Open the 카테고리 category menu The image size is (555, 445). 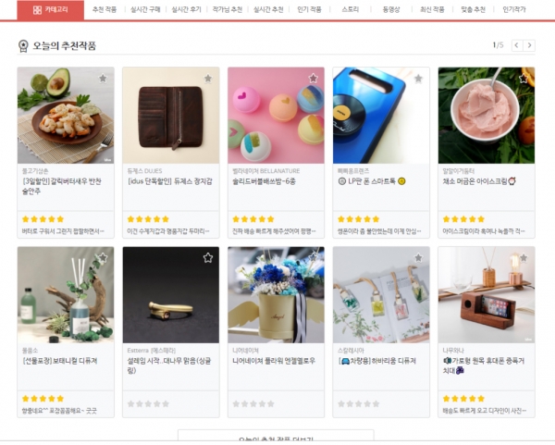51,10
